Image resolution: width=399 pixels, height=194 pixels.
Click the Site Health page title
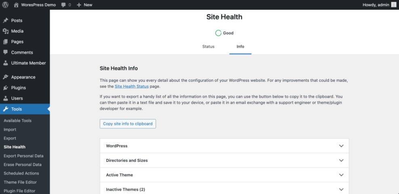(x=224, y=17)
